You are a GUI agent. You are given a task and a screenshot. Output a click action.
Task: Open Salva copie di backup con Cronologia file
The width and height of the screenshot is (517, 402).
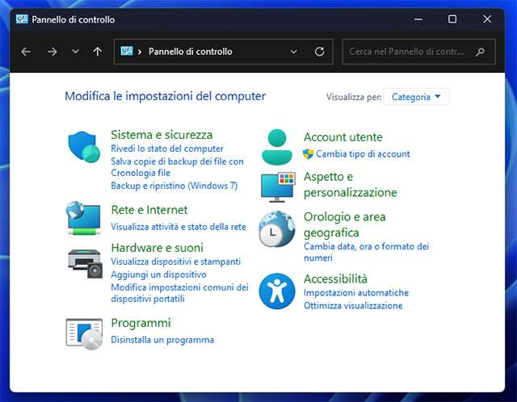click(x=177, y=167)
